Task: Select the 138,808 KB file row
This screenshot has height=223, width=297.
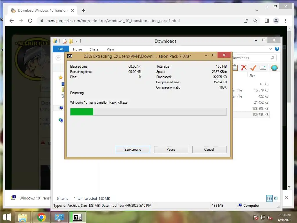Action: click(x=251, y=109)
